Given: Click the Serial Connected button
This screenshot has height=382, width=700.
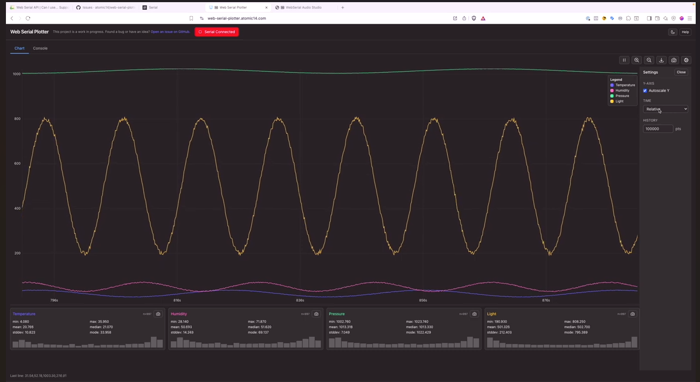Looking at the screenshot, I should pyautogui.click(x=217, y=32).
